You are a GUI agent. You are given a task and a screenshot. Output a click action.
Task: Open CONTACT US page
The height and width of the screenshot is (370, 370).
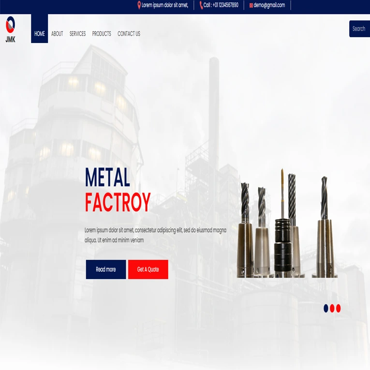[x=129, y=34]
